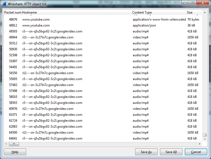
Task: Select packet number 60976 row
Action: click(x=103, y=108)
